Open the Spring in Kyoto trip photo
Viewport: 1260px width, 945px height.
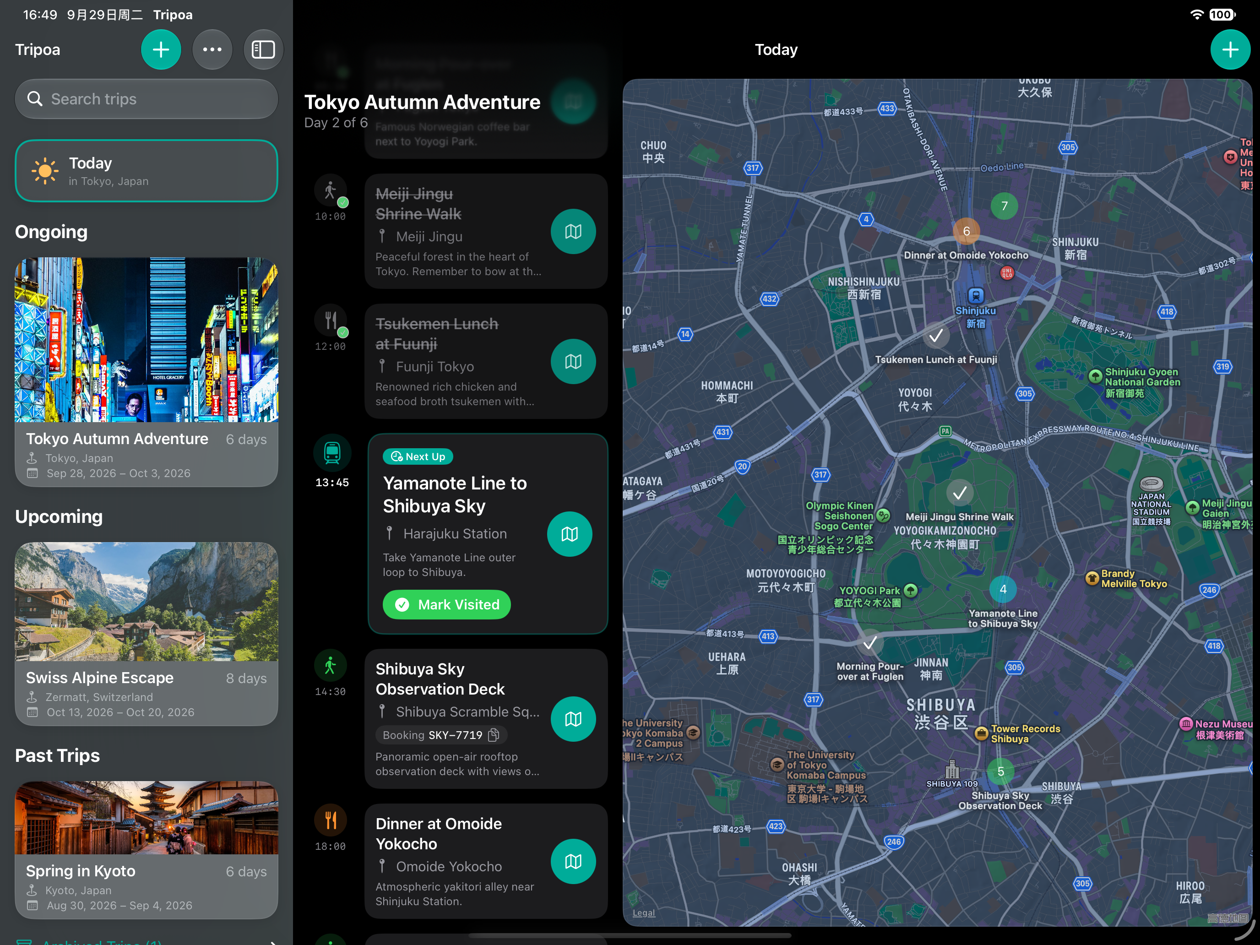(147, 817)
